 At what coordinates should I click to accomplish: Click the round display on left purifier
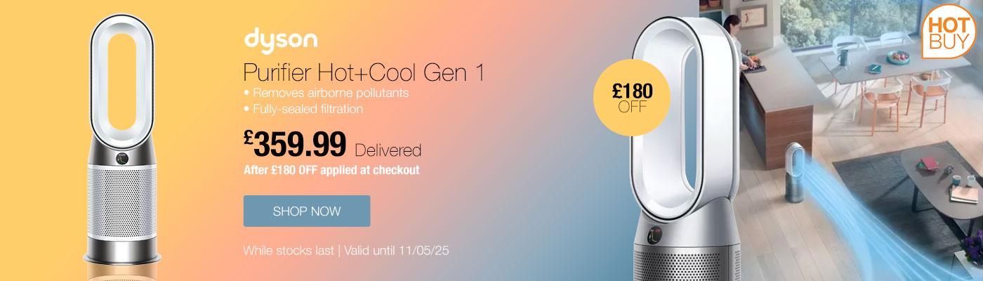(123, 158)
